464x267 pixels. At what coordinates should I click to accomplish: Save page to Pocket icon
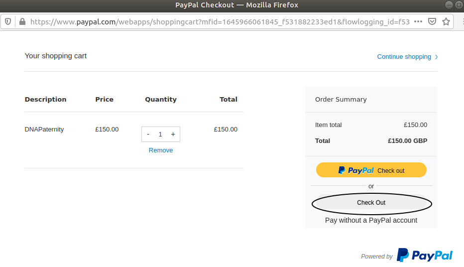(432, 21)
